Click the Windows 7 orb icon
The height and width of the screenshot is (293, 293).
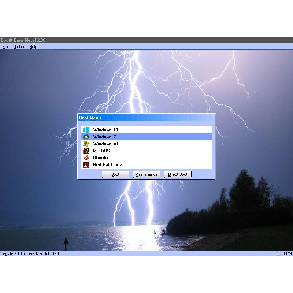coord(86,137)
